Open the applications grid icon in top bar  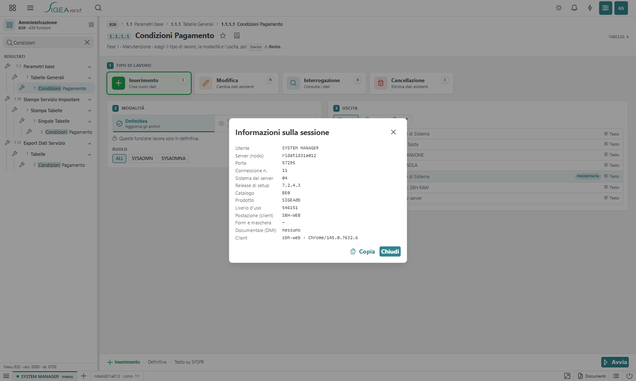(x=12, y=8)
